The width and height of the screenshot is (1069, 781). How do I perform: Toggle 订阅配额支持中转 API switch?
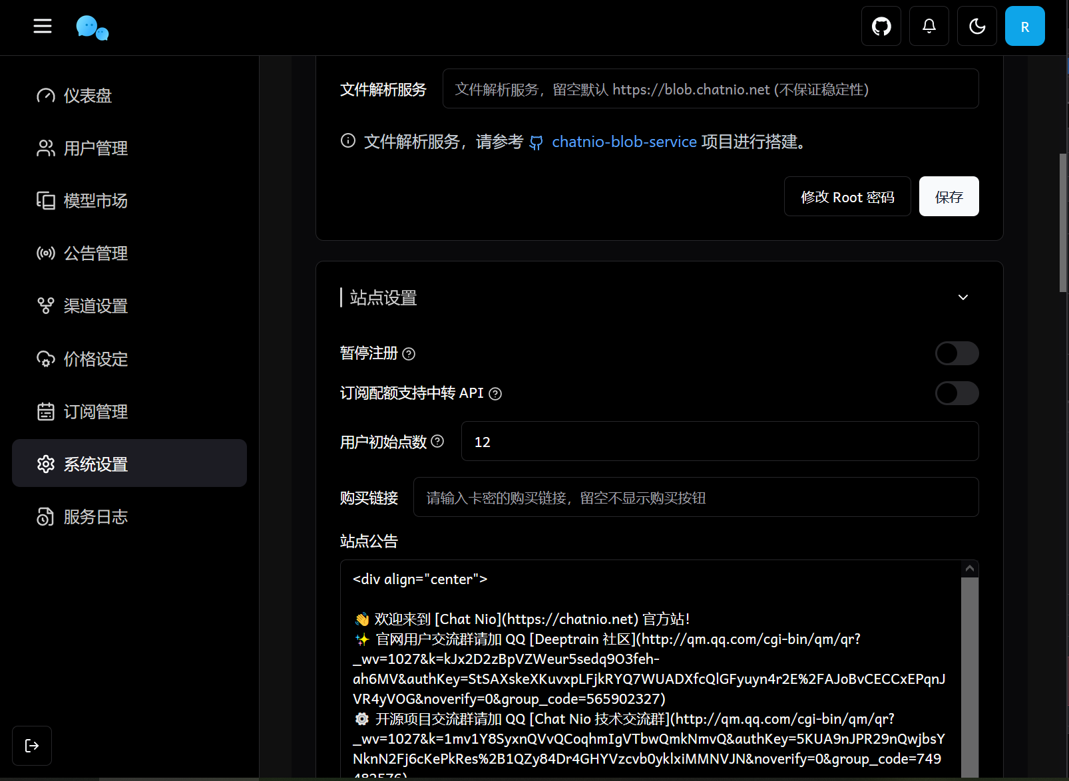(957, 393)
